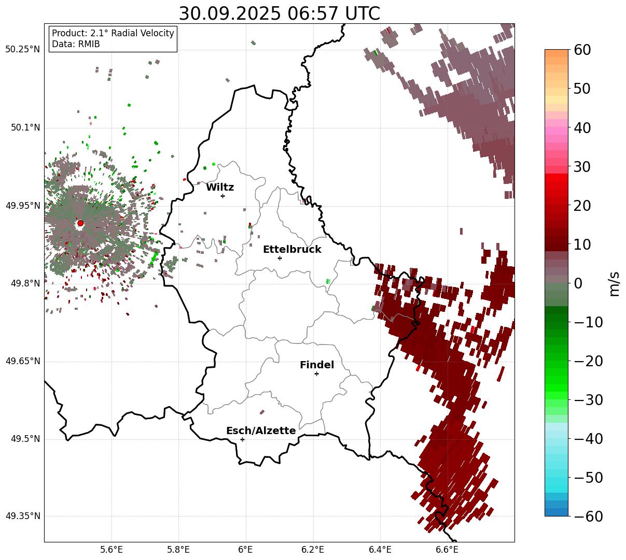Click the '49.95°N' latitude label
The image size is (626, 560).
(23, 206)
